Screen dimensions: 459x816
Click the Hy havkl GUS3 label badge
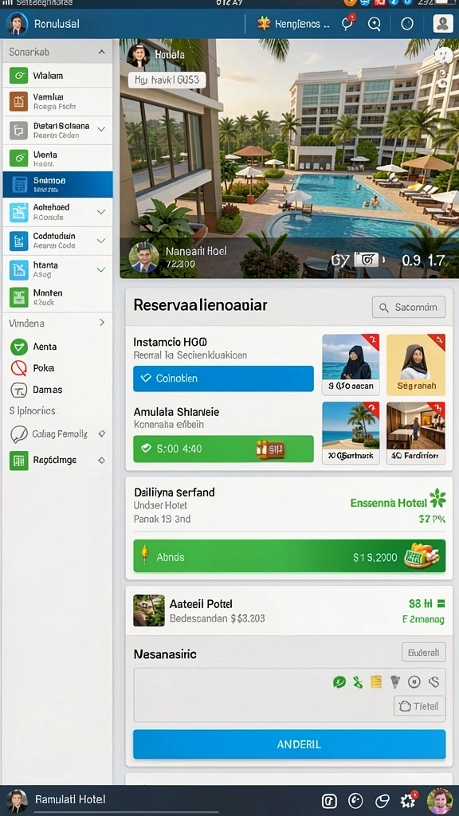click(167, 80)
